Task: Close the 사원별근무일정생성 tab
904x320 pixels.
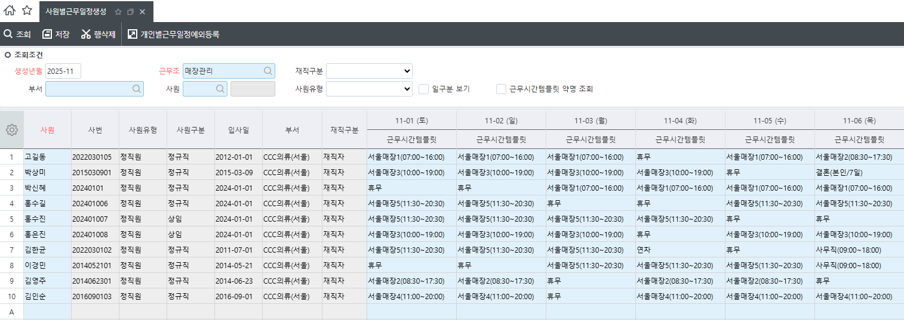Action: click(x=142, y=12)
